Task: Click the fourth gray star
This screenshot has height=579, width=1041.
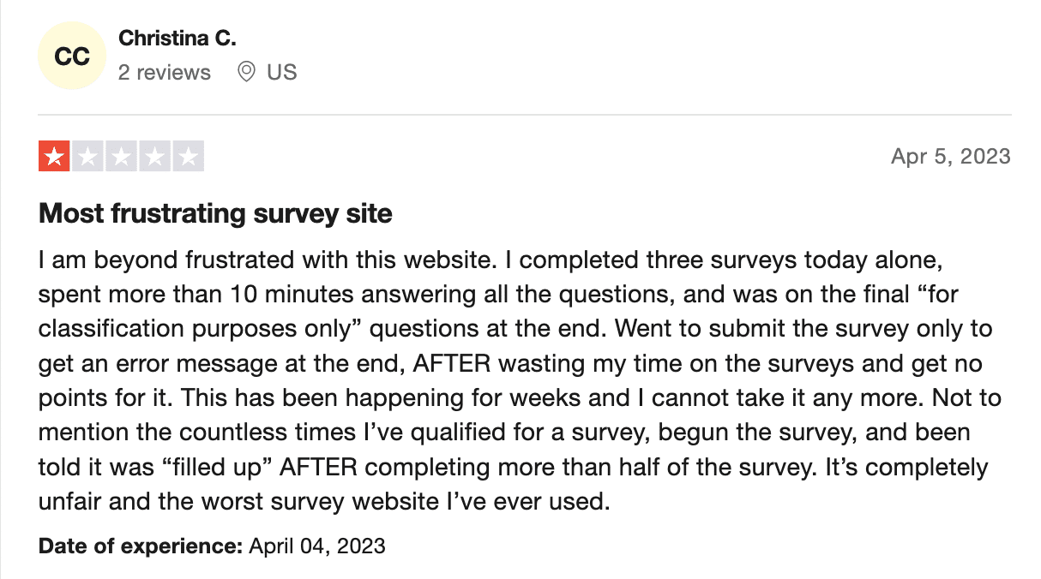Action: pyautogui.click(x=154, y=156)
